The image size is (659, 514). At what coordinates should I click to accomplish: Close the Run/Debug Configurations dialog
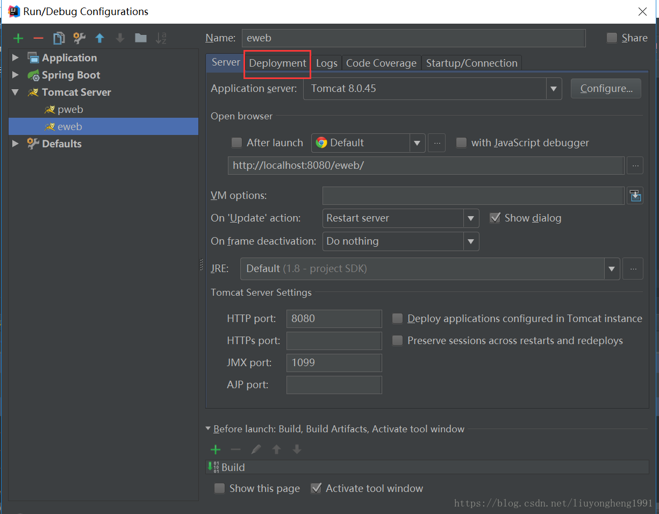point(642,11)
